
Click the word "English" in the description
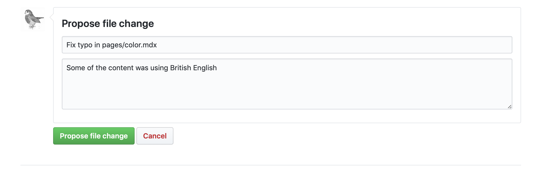click(x=205, y=68)
